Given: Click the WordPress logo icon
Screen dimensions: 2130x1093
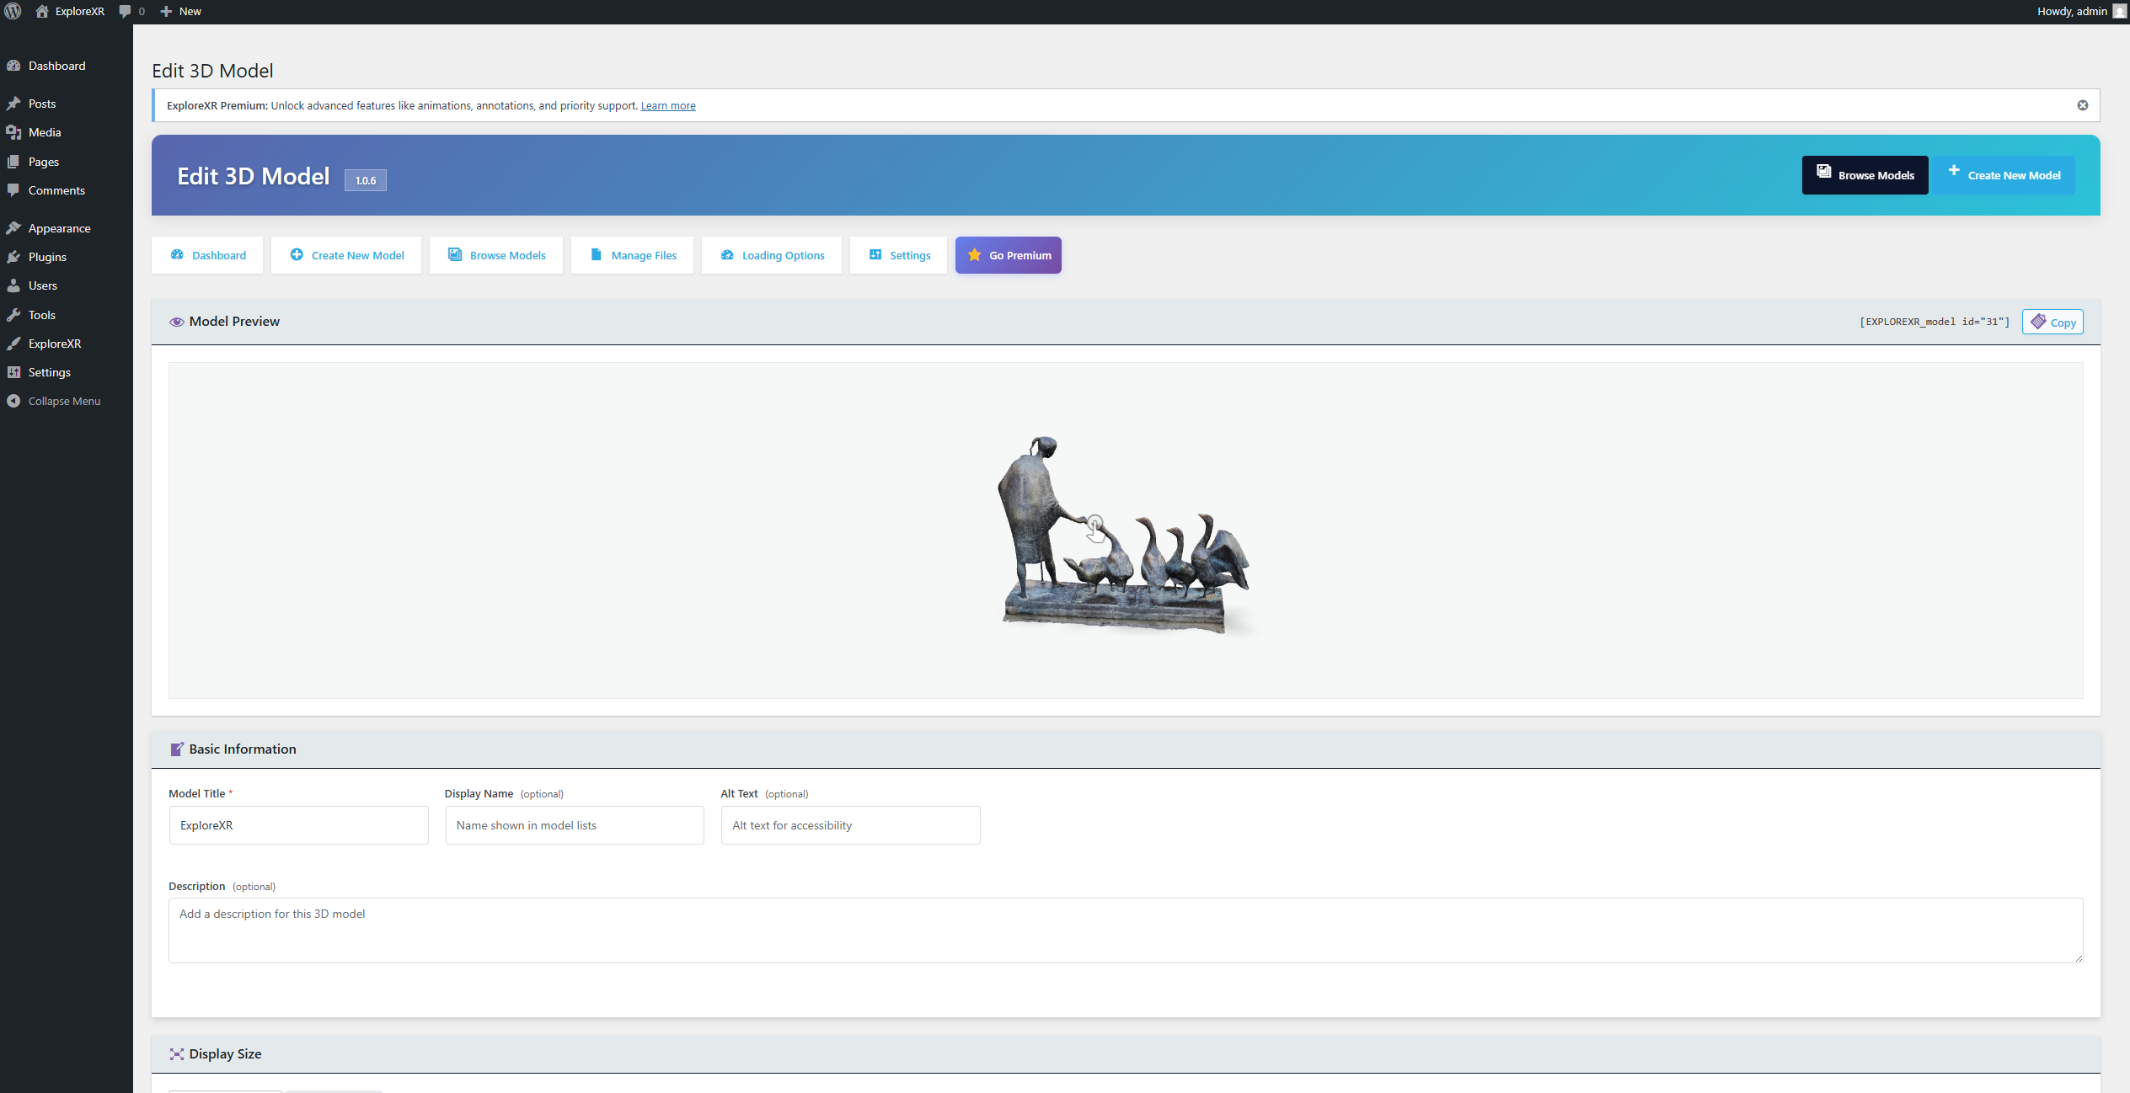Looking at the screenshot, I should click(x=13, y=11).
